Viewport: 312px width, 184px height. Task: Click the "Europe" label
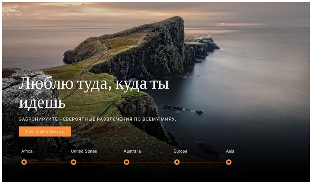tap(181, 151)
